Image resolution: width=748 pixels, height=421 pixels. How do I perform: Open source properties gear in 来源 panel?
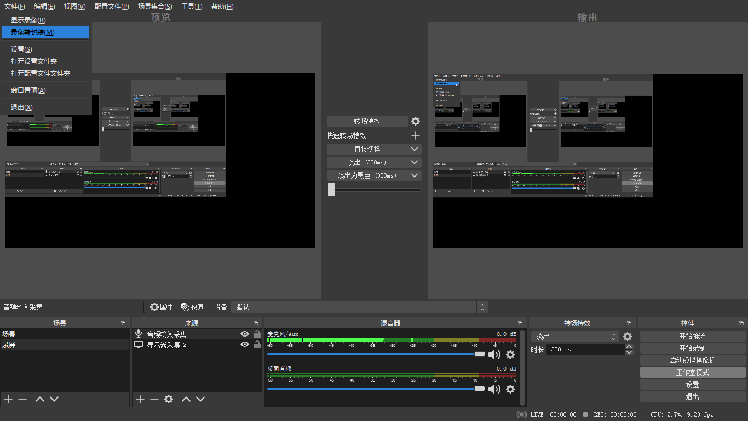(x=169, y=399)
